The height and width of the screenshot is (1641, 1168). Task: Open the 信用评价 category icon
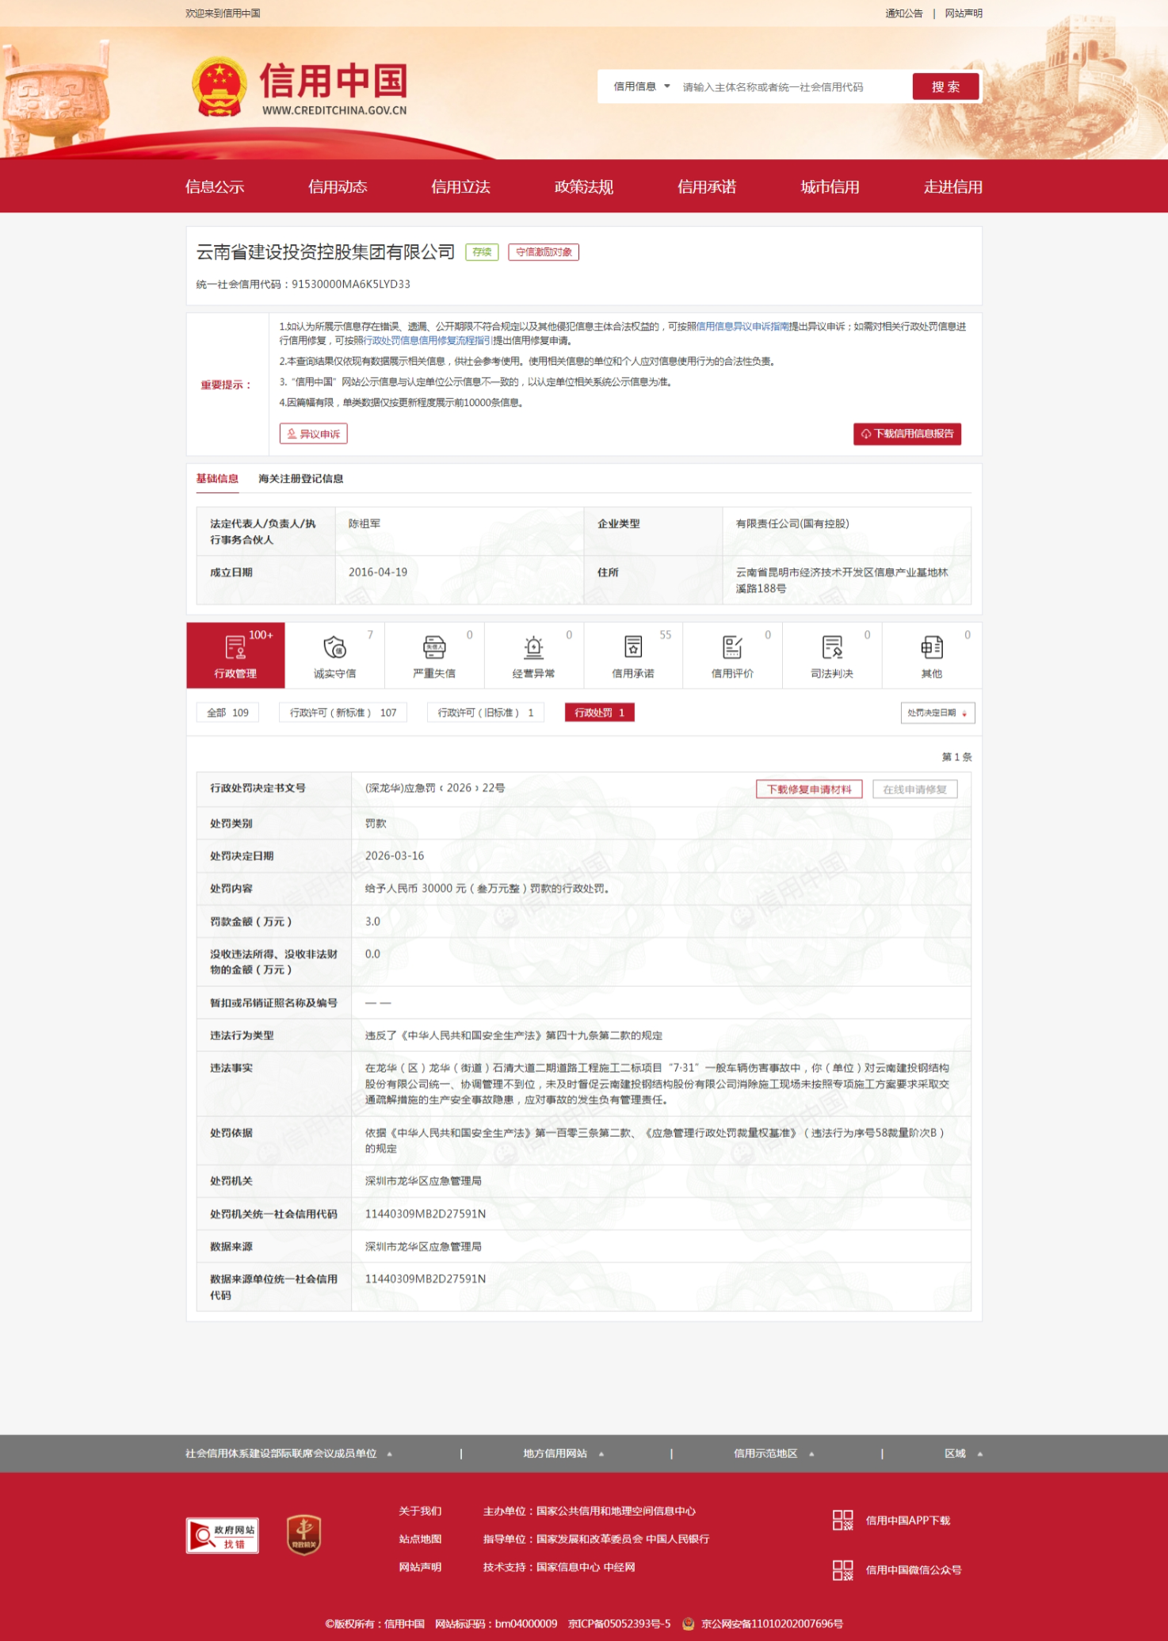[x=732, y=648]
